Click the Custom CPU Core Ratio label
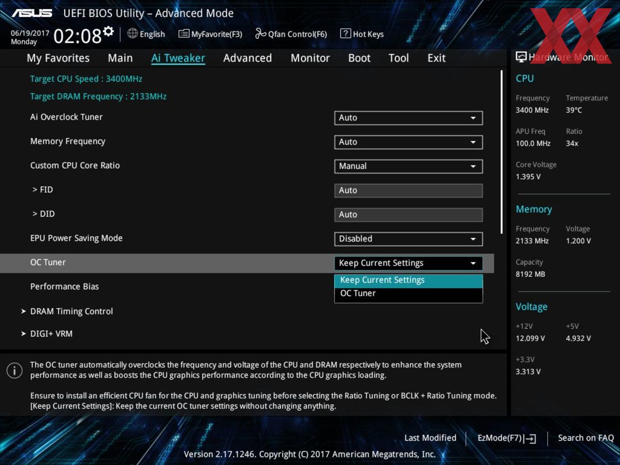The width and height of the screenshot is (620, 465). [x=75, y=165]
